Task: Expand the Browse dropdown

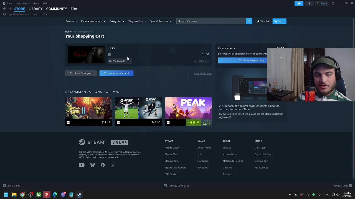Action: click(71, 21)
